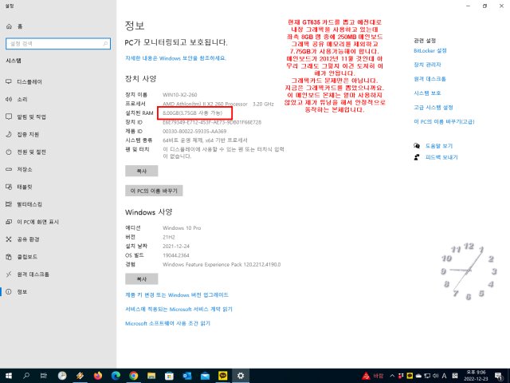The height and width of the screenshot is (383, 510).
Task: Open the notification action center icon
Action: [x=499, y=376]
